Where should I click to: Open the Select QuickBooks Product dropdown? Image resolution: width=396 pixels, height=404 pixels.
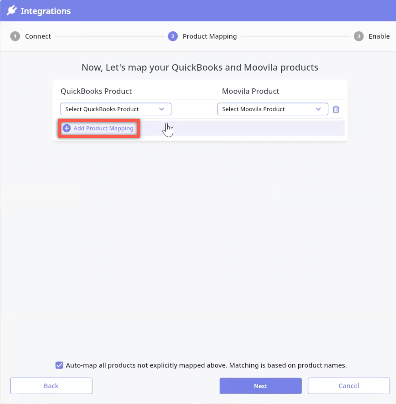tap(116, 109)
